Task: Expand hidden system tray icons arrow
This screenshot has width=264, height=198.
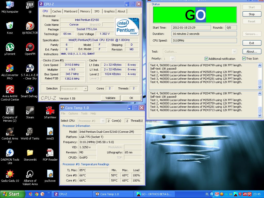Action: [x=212, y=194]
